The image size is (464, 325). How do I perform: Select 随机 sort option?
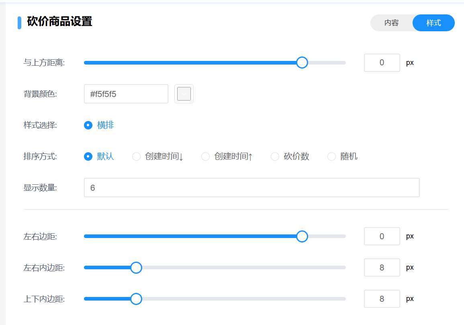(x=332, y=156)
